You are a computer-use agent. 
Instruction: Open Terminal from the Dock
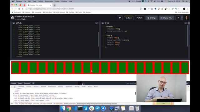click(80, 108)
